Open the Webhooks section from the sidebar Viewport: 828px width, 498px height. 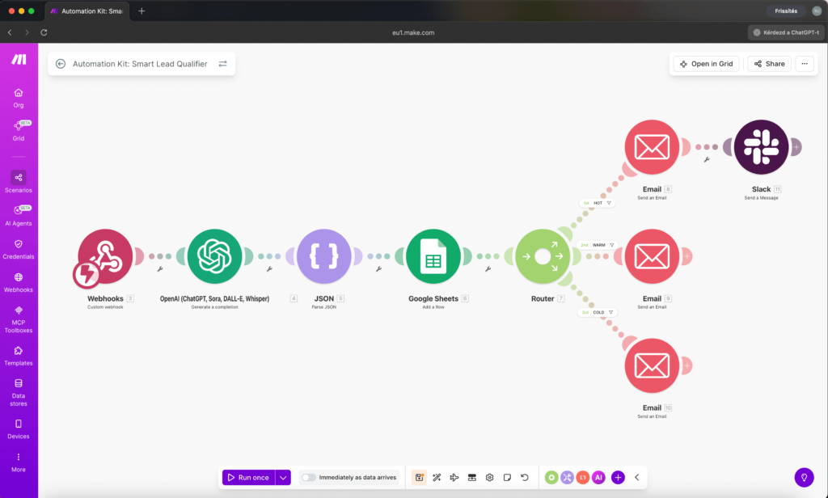[x=18, y=281]
